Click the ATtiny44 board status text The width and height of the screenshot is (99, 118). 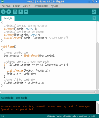point(71,116)
